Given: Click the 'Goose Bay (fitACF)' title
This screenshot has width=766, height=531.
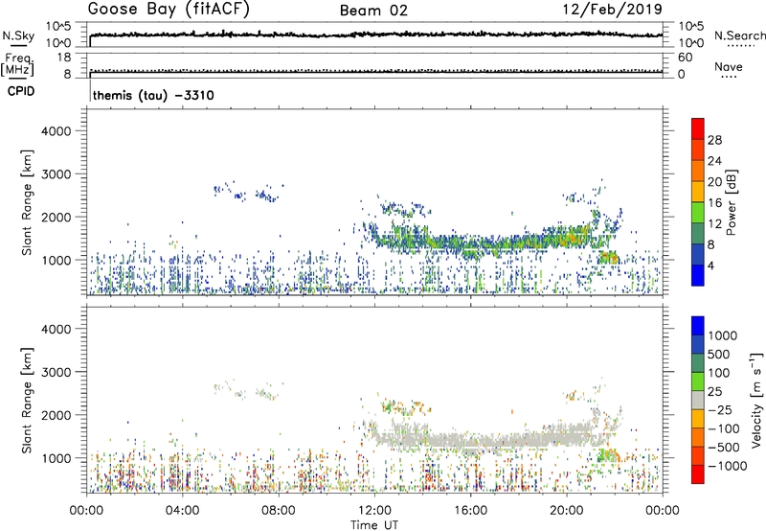Looking at the screenshot, I should tap(169, 10).
